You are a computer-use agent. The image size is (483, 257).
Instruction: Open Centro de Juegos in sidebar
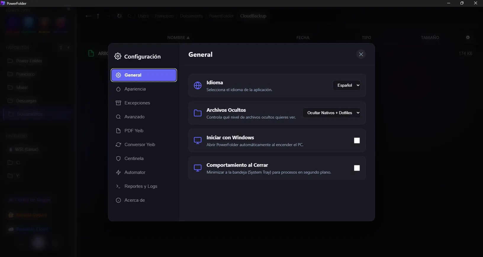coord(37,200)
